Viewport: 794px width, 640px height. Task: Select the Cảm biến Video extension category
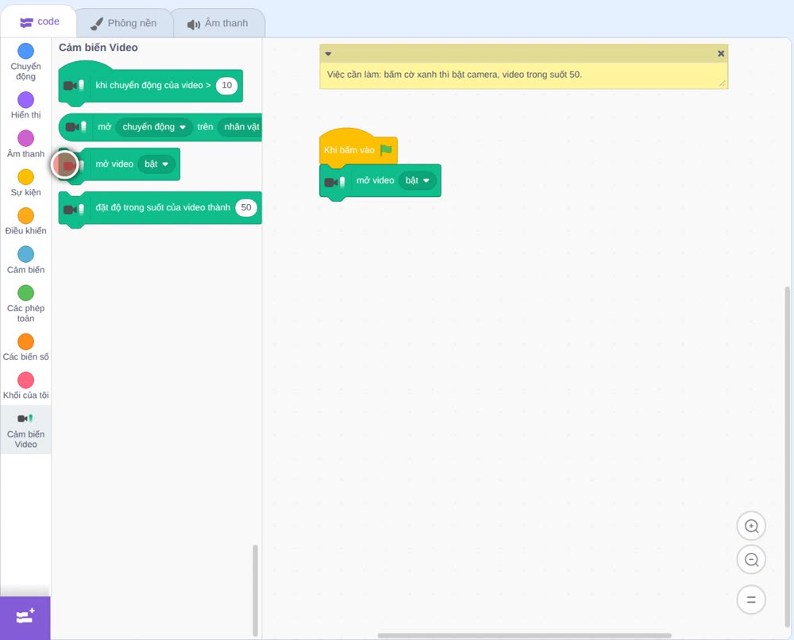25,430
